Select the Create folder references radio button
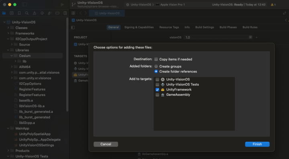The height and width of the screenshot is (159, 289). point(156,72)
